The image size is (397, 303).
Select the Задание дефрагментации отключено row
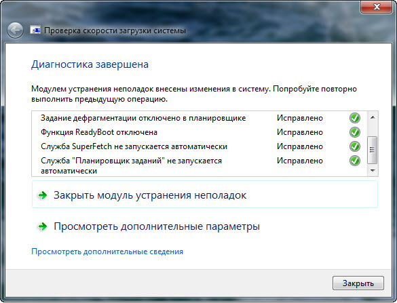click(200, 118)
